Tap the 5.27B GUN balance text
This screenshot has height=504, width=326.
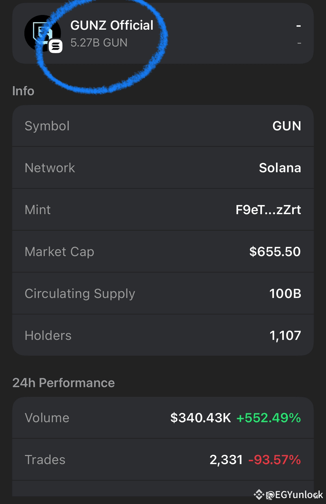point(99,43)
